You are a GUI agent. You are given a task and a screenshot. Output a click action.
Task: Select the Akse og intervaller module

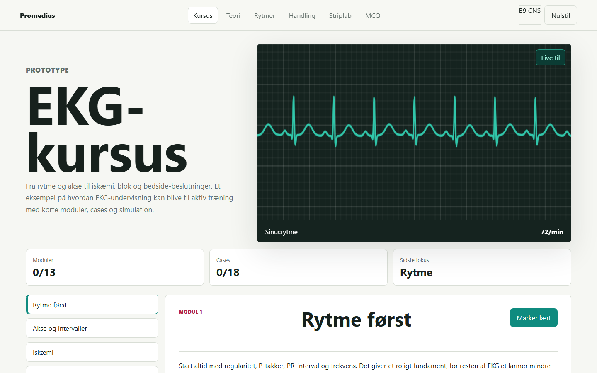pyautogui.click(x=92, y=328)
